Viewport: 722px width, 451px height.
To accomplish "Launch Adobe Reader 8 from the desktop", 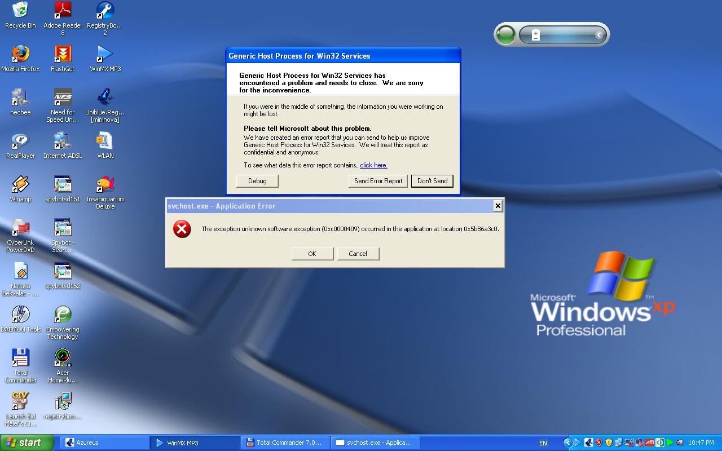I will click(x=63, y=19).
